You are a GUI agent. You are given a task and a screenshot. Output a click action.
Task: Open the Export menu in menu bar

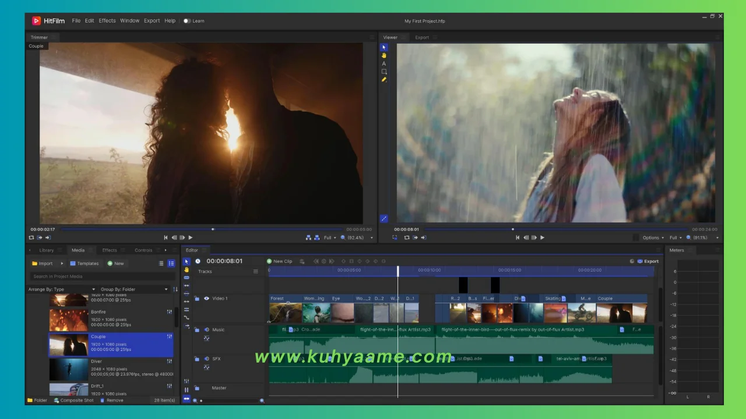coord(152,20)
